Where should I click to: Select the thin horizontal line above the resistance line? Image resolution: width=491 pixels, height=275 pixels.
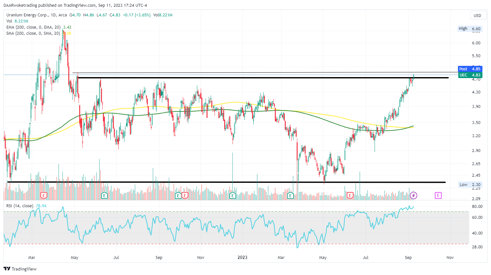[x=265, y=73]
